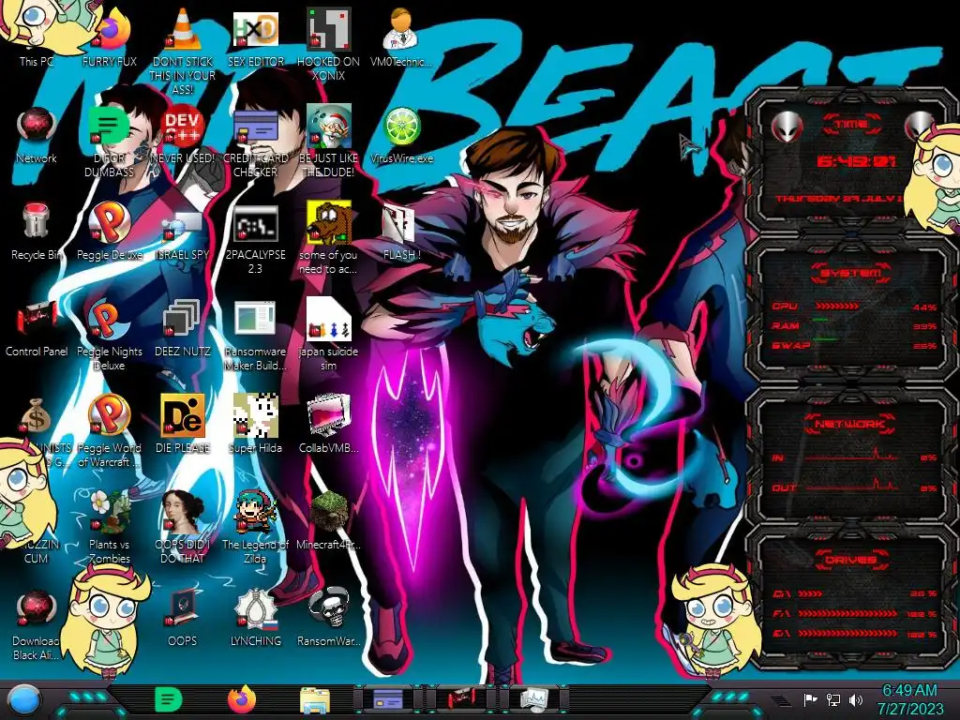Select the money bag desktop icon
Screen dimensions: 960x720
point(37,416)
